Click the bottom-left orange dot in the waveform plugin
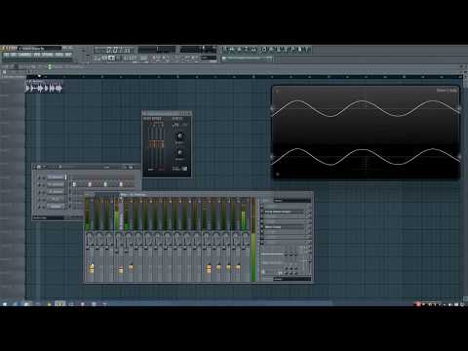Screen dimensions: 468x351 277,175
